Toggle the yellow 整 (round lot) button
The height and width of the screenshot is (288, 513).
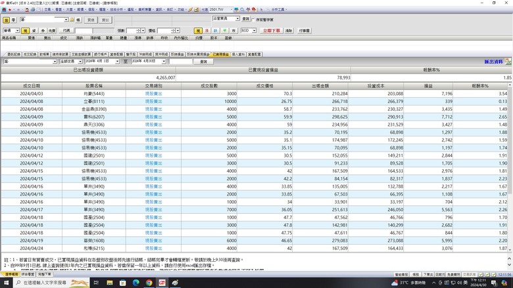pyautogui.click(x=6, y=20)
